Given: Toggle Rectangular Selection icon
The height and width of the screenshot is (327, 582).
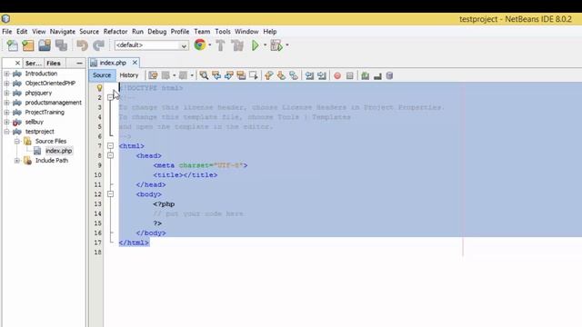Looking at the screenshot, I should click(254, 75).
